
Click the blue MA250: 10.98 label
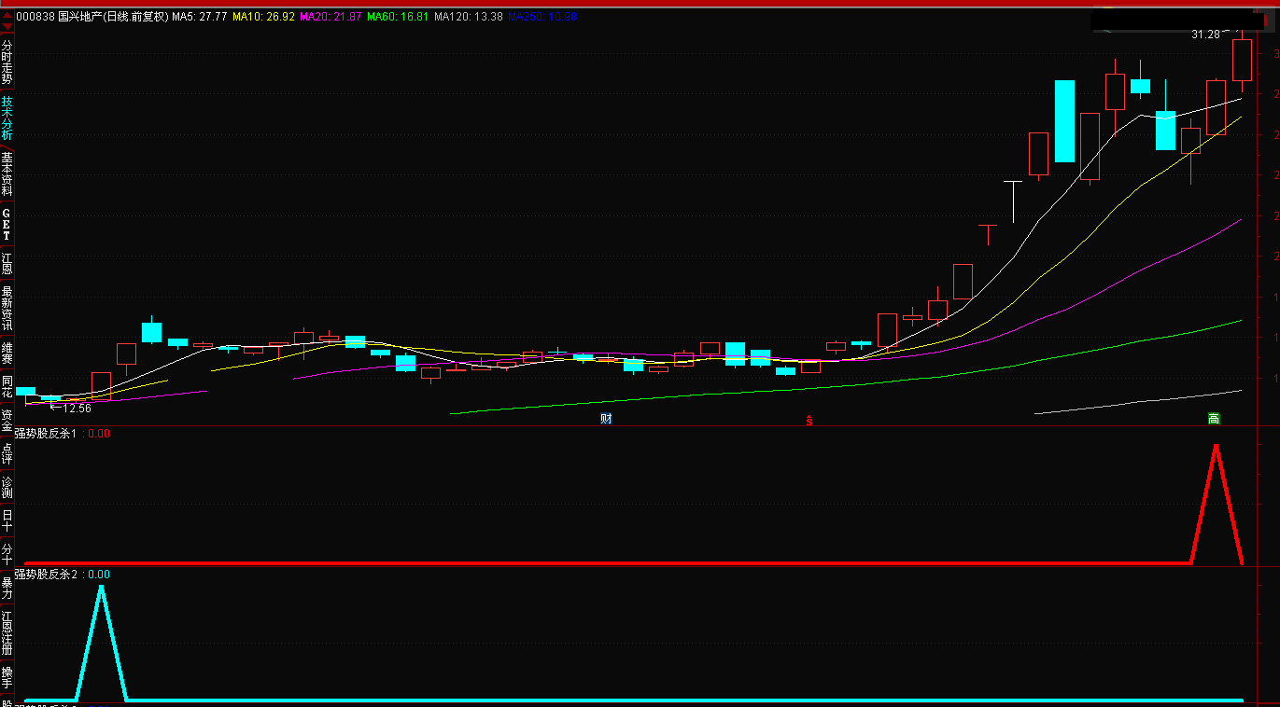point(542,17)
